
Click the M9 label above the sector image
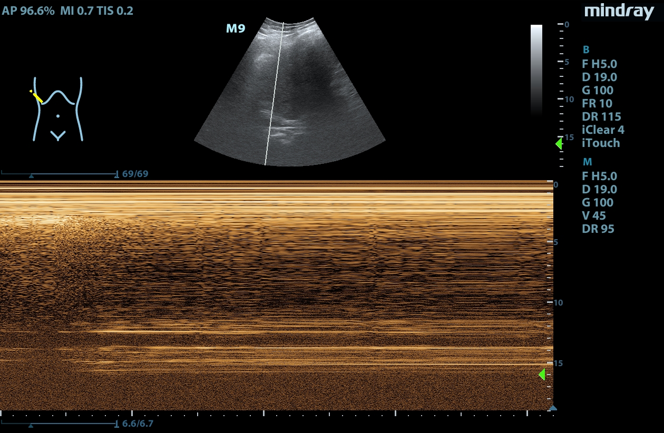pyautogui.click(x=236, y=28)
